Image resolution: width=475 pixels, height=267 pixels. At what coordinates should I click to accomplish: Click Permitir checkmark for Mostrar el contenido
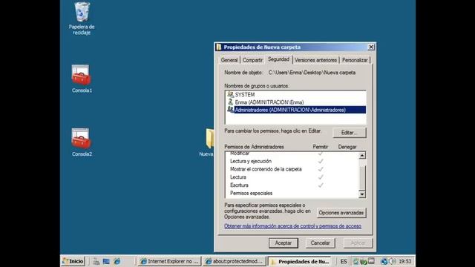click(321, 169)
